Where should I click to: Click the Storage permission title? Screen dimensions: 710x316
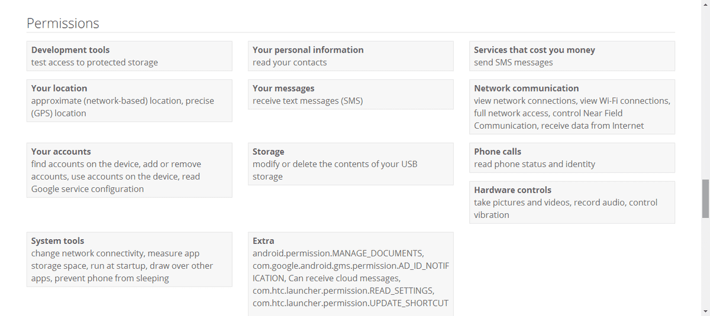268,152
